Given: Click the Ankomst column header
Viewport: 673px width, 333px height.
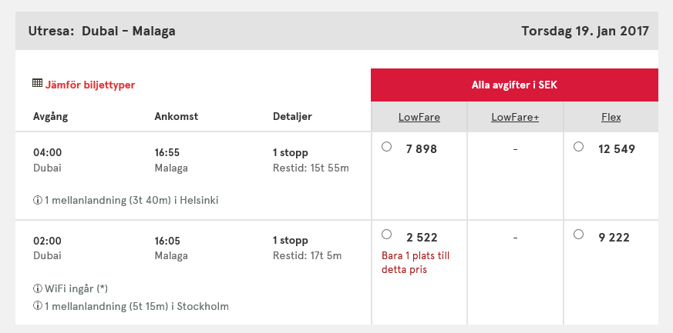Looking at the screenshot, I should (x=177, y=117).
